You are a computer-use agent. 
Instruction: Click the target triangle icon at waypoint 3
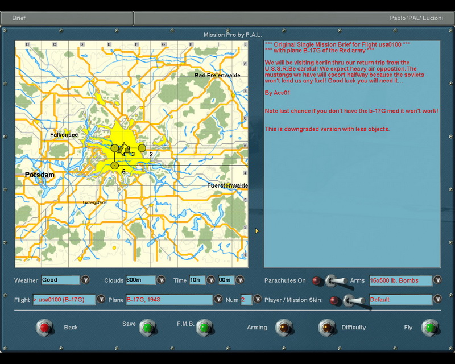point(124,148)
